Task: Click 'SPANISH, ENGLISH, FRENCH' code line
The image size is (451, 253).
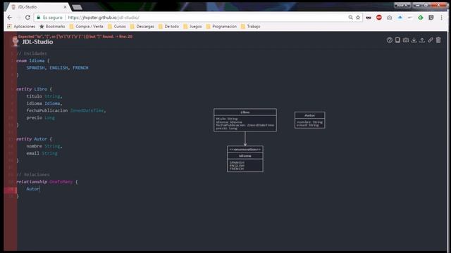Action: point(58,67)
